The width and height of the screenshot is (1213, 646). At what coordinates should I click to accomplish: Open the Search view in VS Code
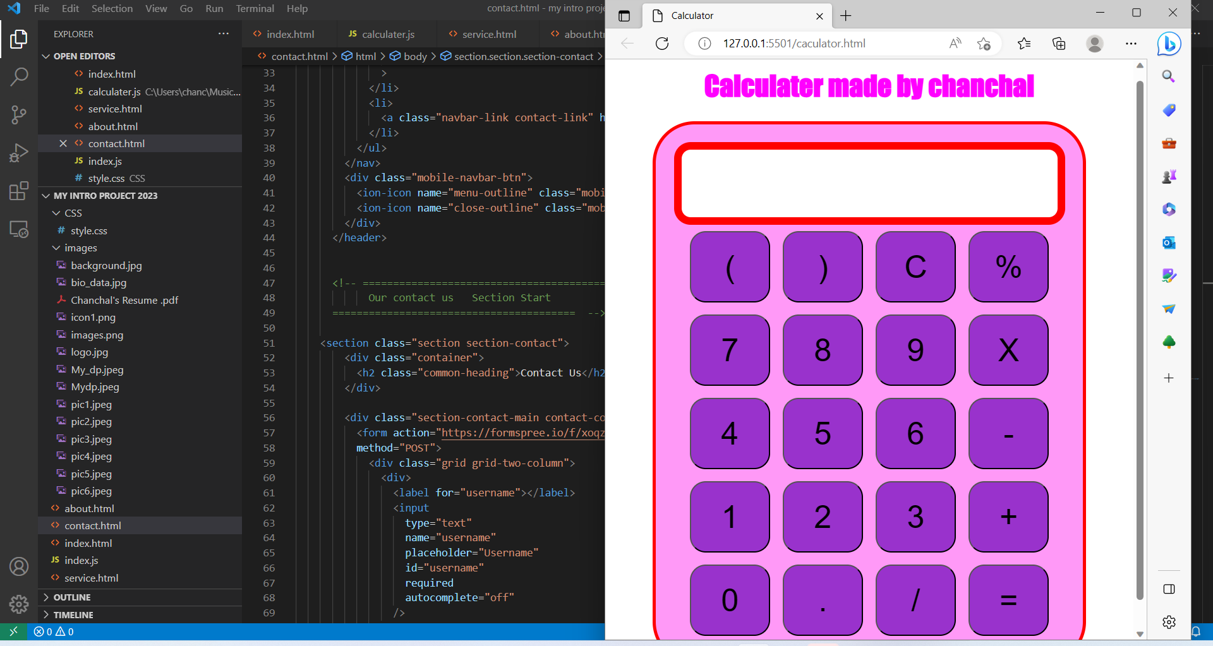(19, 77)
